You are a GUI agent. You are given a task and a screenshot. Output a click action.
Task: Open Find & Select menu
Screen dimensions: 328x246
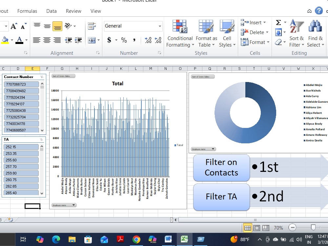[316, 34]
